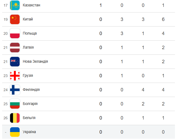
Task: Click China's total medal count 6
Action: pos(163,19)
